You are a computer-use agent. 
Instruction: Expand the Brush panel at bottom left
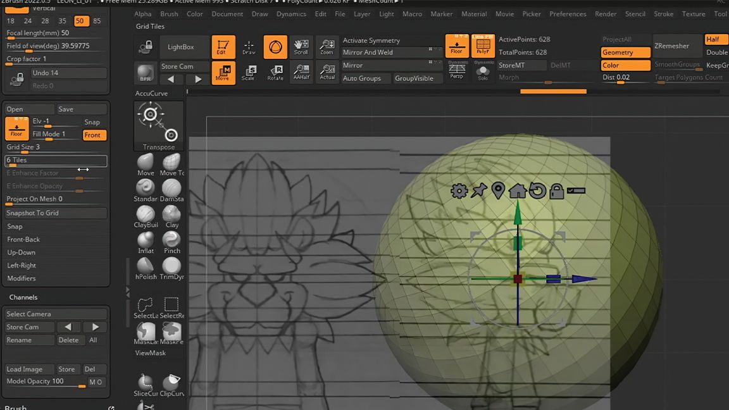click(x=15, y=407)
